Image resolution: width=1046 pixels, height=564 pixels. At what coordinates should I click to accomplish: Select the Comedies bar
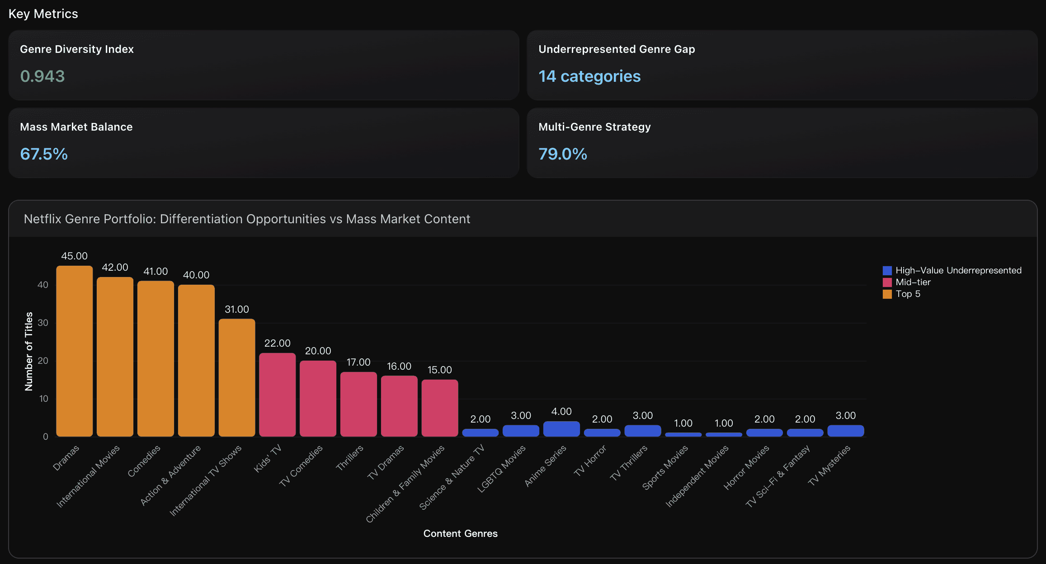[x=155, y=357]
